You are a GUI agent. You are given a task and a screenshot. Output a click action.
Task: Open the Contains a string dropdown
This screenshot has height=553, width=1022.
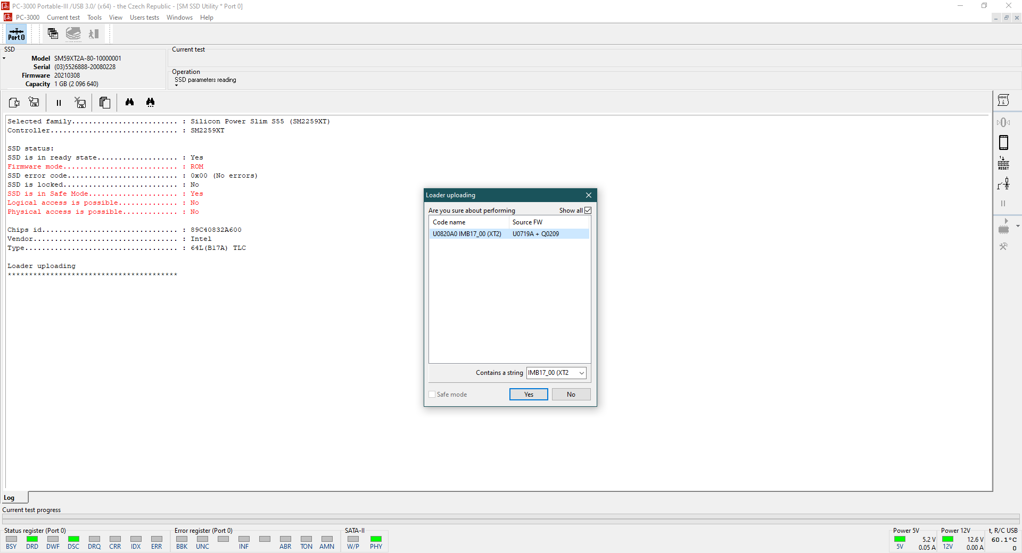(582, 373)
